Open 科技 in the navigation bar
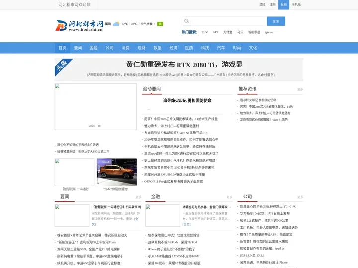This screenshot has width=358, height=268. [x=205, y=48]
